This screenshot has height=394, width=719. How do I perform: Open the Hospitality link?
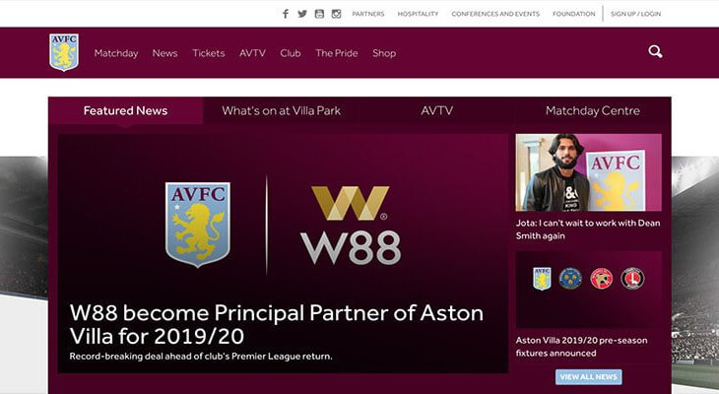tap(418, 14)
